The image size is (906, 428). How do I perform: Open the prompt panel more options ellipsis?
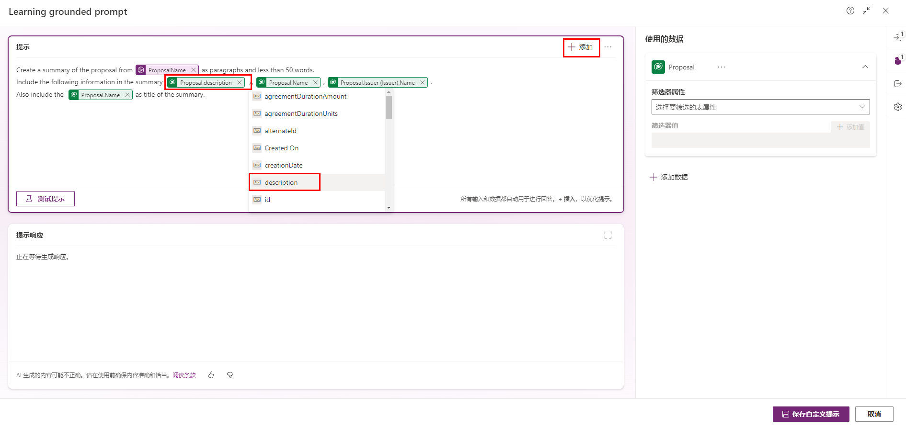pyautogui.click(x=608, y=47)
